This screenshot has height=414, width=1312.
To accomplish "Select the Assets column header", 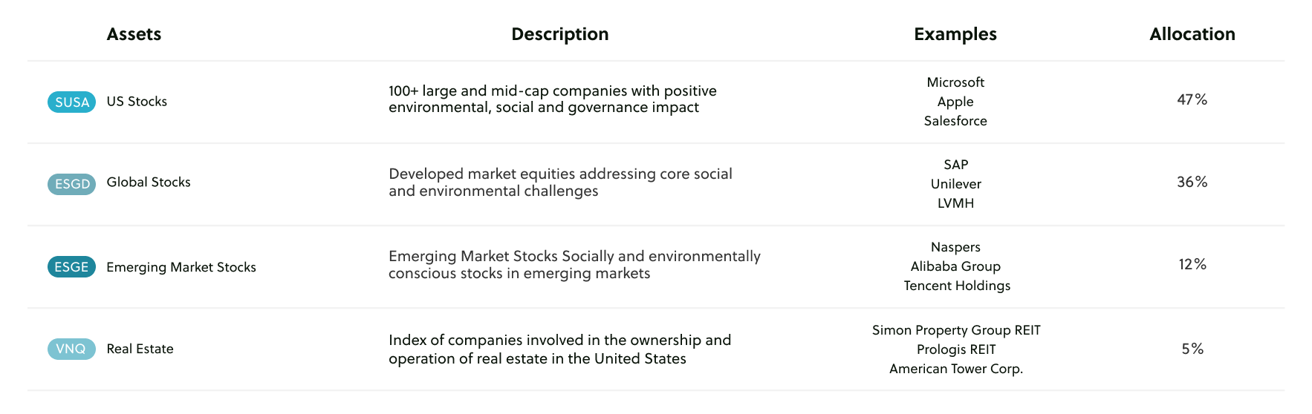I will (134, 34).
